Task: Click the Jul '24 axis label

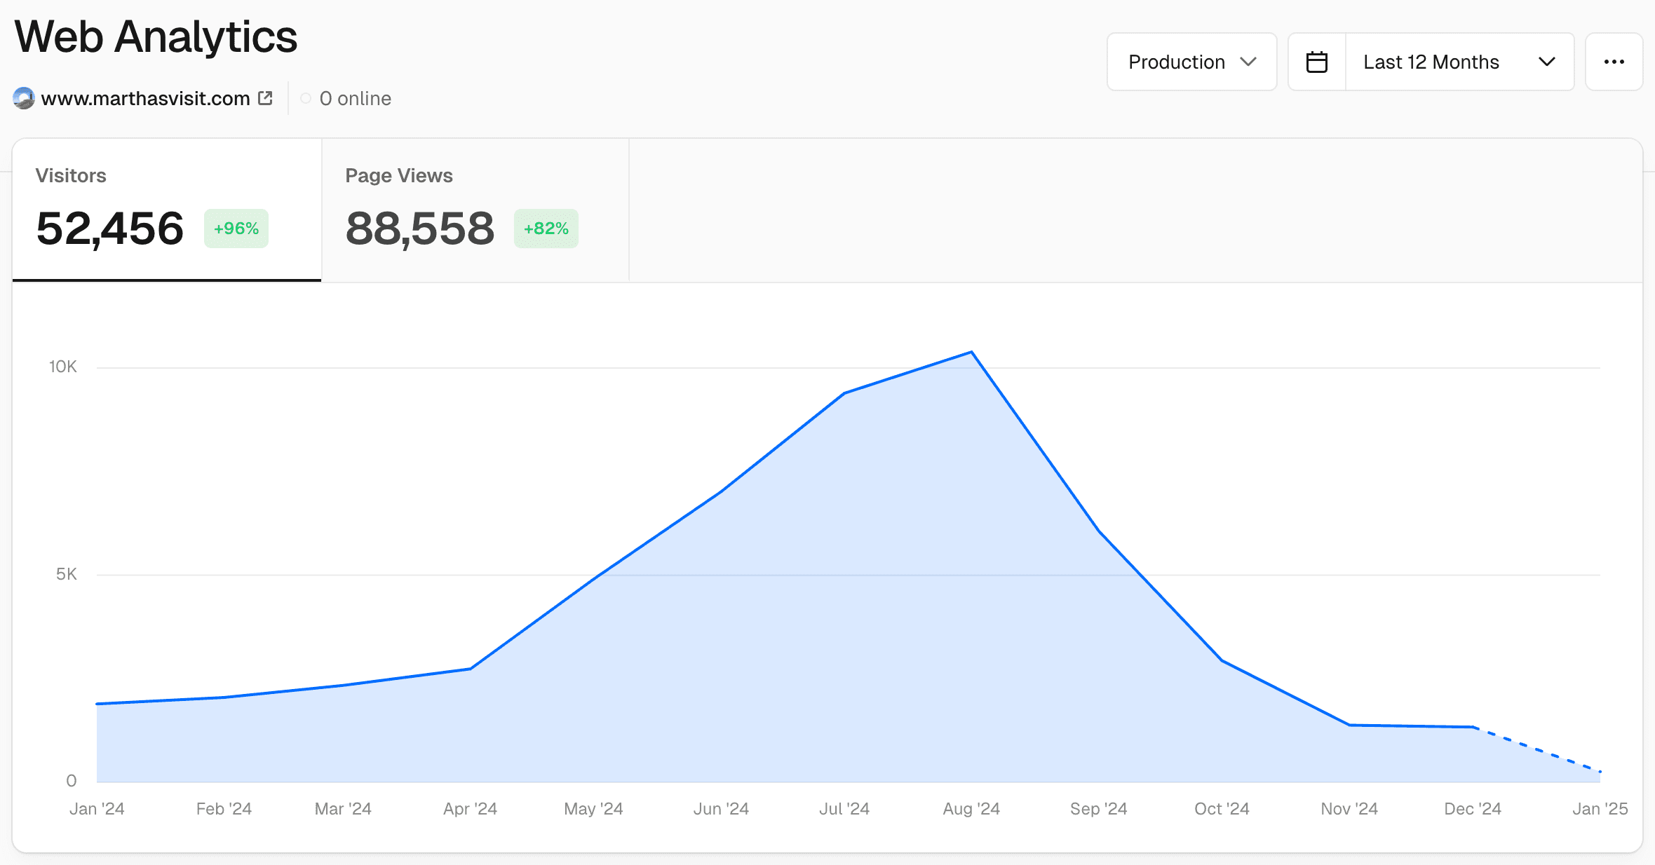Action: pyautogui.click(x=844, y=809)
